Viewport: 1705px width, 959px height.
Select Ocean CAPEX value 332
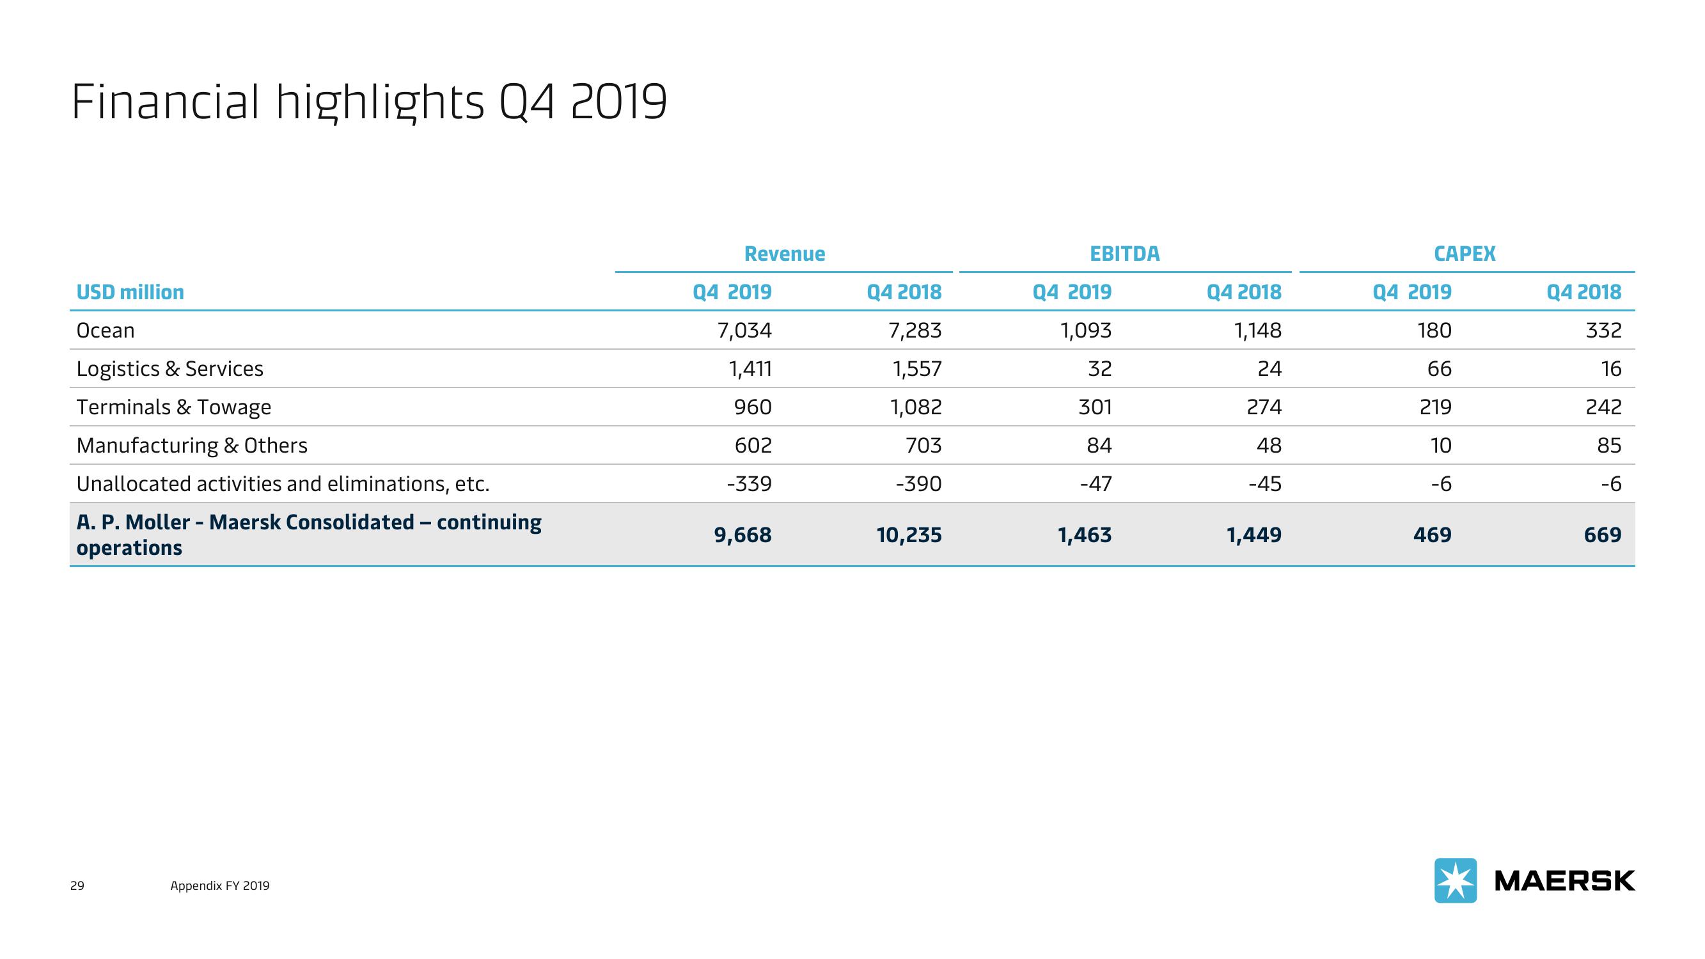click(x=1604, y=331)
